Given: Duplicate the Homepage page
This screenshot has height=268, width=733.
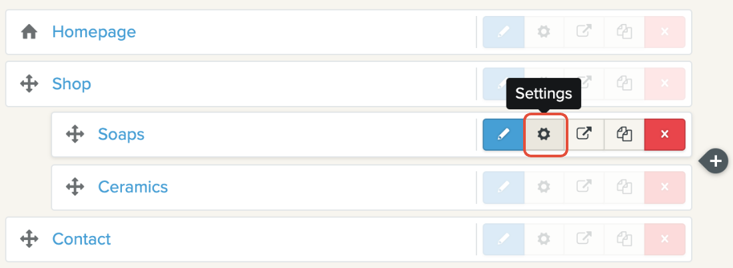Looking at the screenshot, I should (624, 32).
